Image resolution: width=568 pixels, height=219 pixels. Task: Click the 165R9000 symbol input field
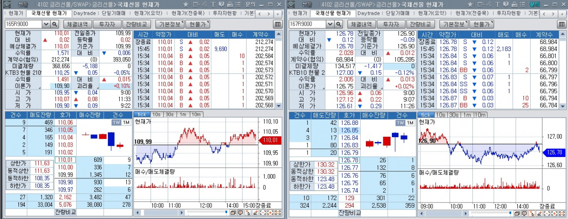point(23,24)
